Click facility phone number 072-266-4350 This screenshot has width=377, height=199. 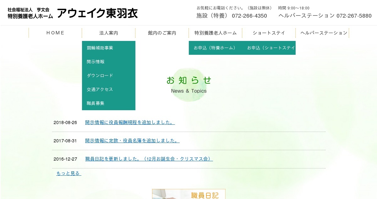[x=249, y=16]
